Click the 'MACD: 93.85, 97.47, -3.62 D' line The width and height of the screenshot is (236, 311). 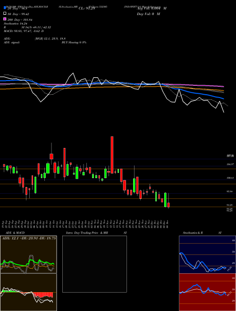tap(24, 31)
